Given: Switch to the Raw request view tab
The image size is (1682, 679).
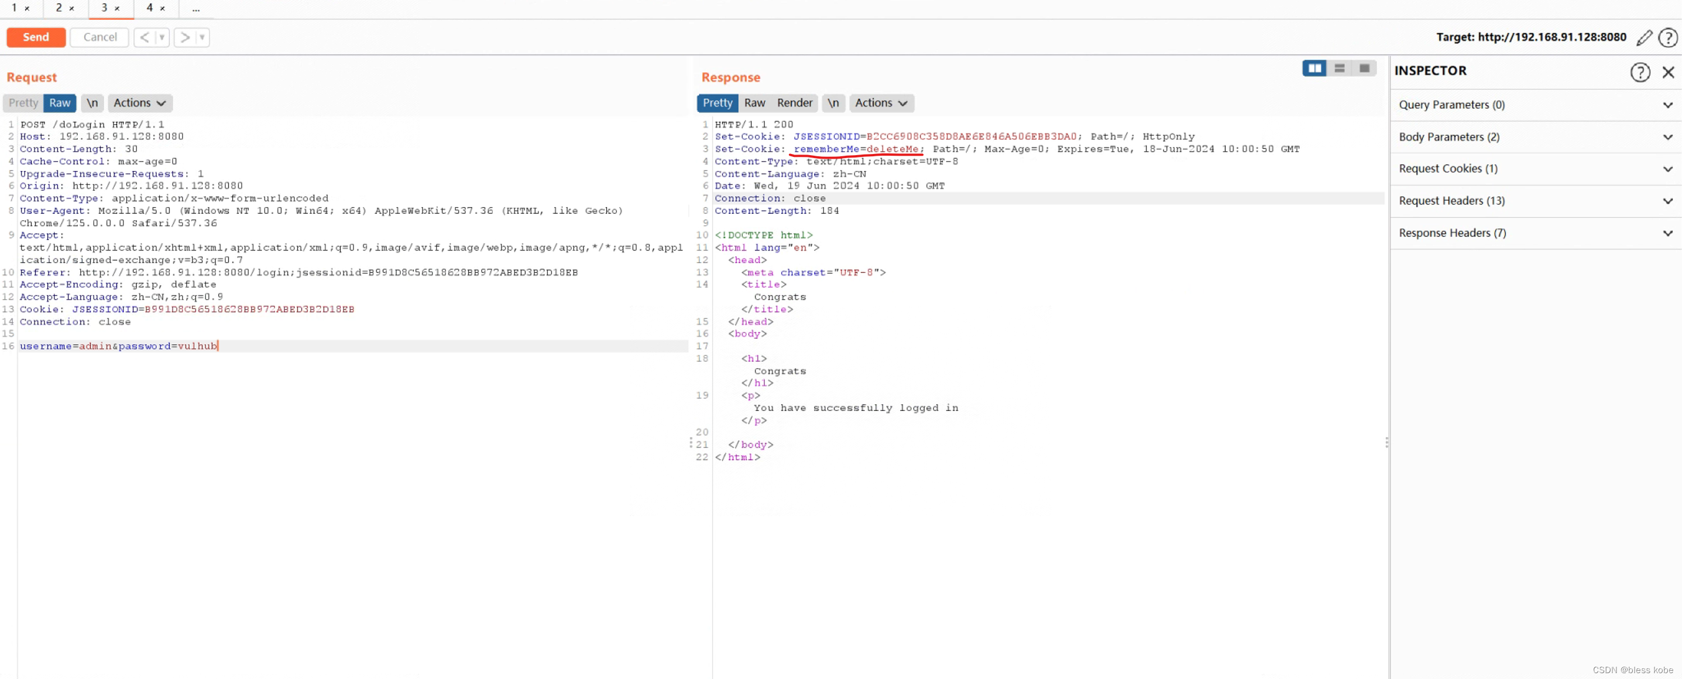Looking at the screenshot, I should (x=59, y=102).
